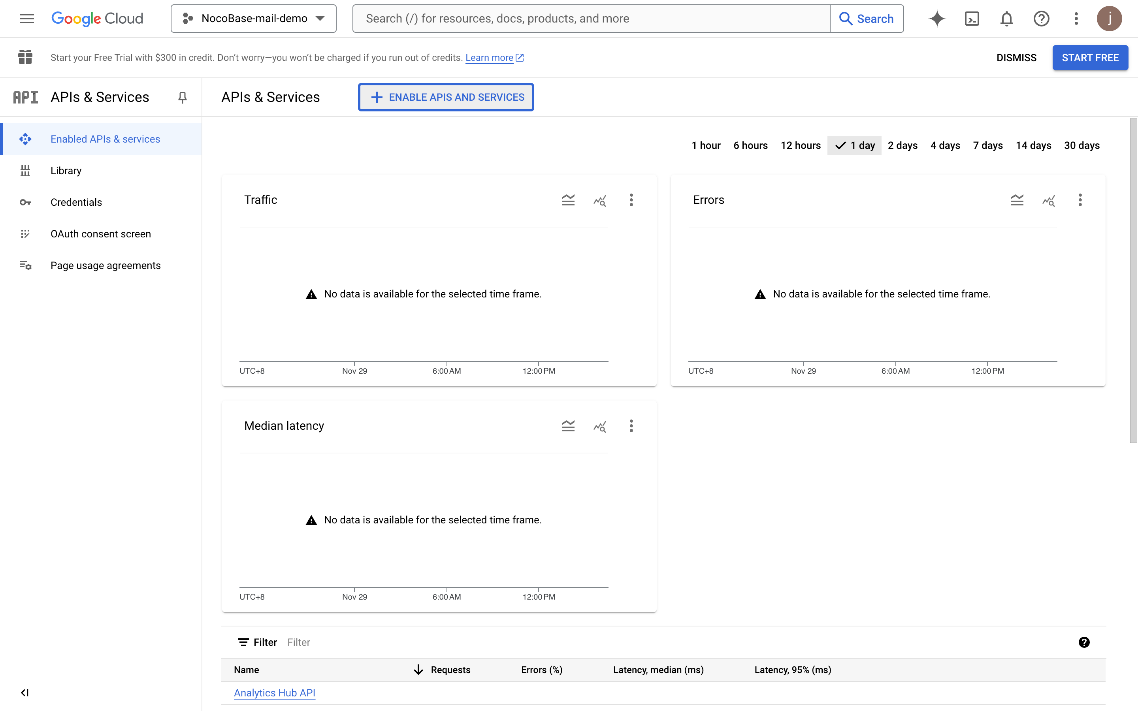Viewport: 1138px width, 711px height.
Task: Open the NocoBase-mail-demo project selector
Action: pyautogui.click(x=253, y=19)
